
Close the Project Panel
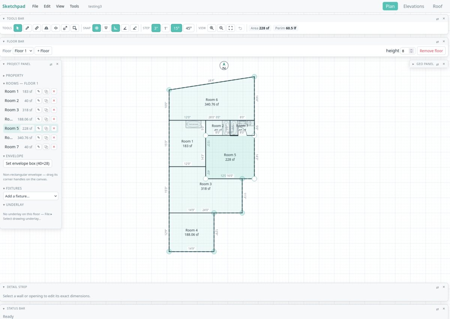(x=57, y=64)
